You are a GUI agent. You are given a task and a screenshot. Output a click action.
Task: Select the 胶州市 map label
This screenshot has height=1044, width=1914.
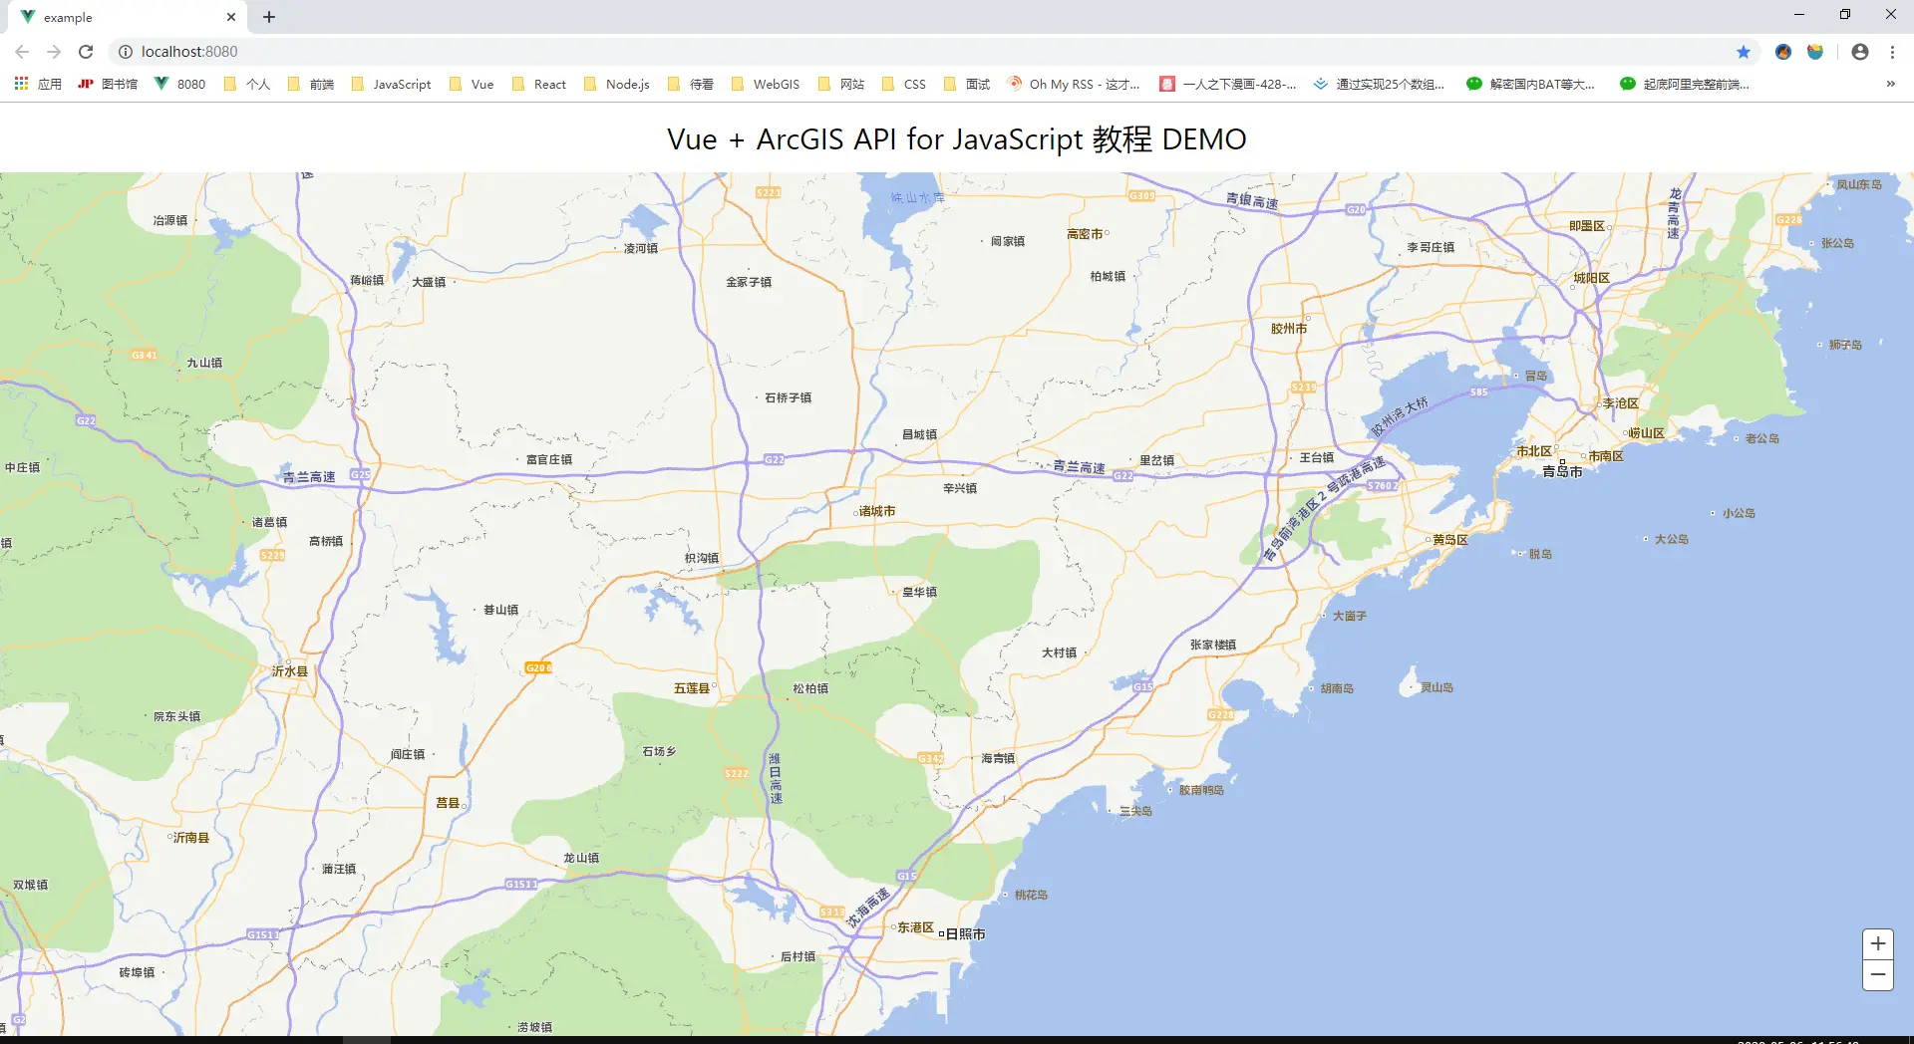pyautogui.click(x=1289, y=329)
